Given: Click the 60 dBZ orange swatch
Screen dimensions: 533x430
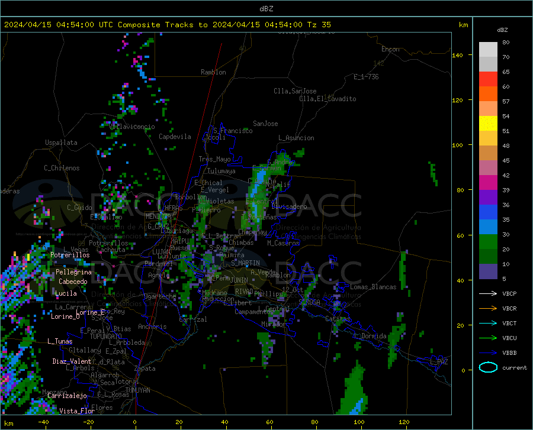Looking at the screenshot, I should [488, 93].
